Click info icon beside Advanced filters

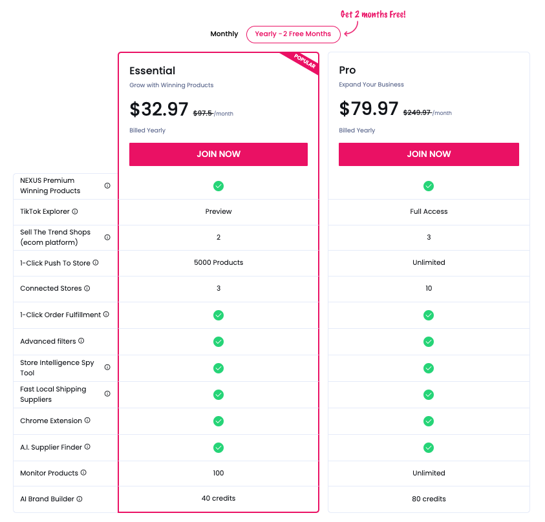pos(81,341)
